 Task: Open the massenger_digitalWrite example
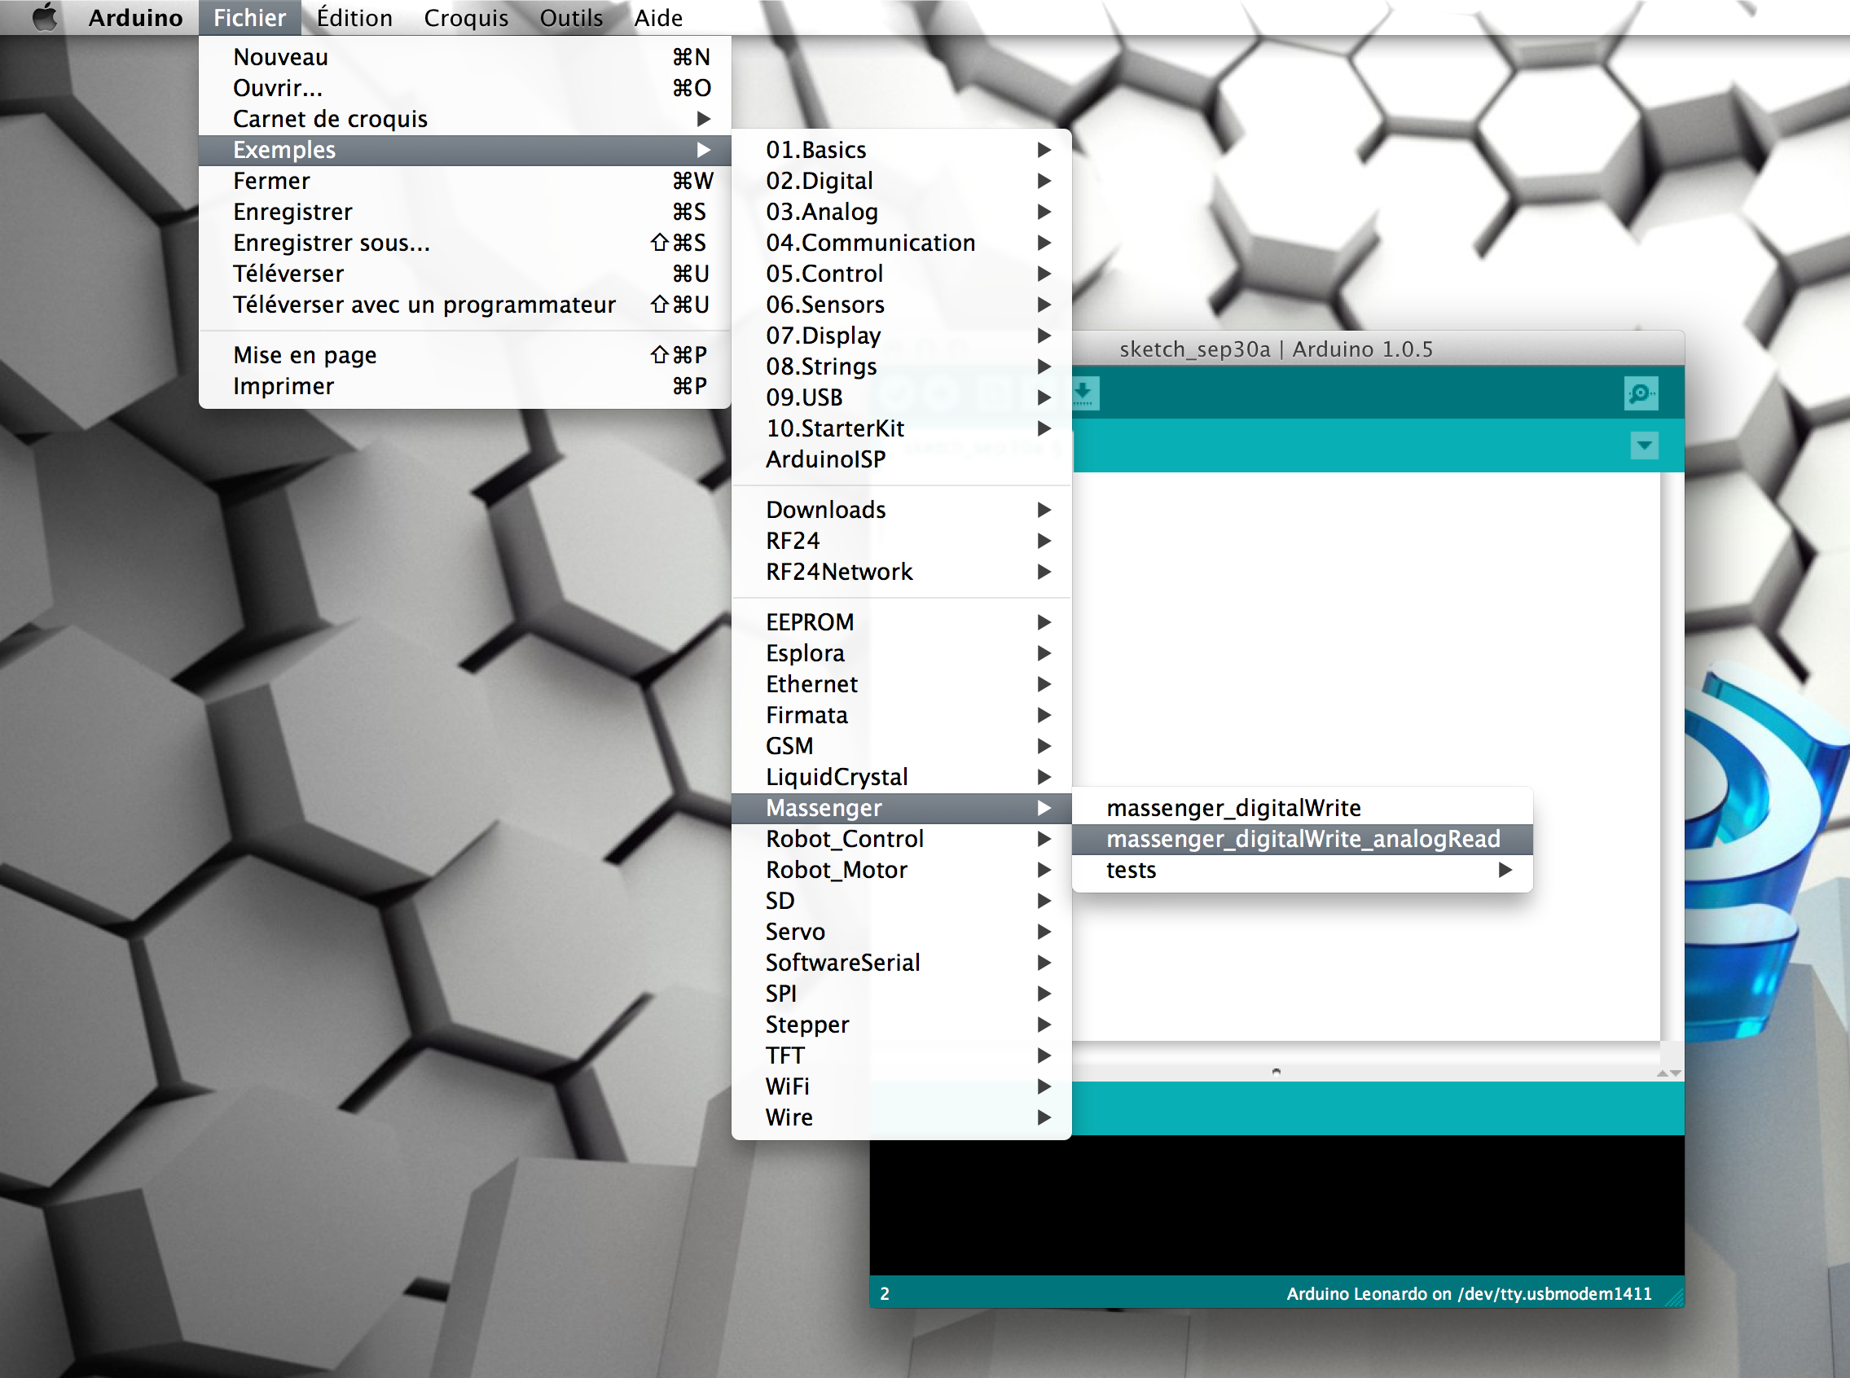click(1233, 806)
